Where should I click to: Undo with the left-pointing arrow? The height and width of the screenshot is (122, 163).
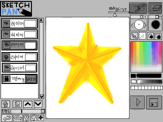[7, 118]
